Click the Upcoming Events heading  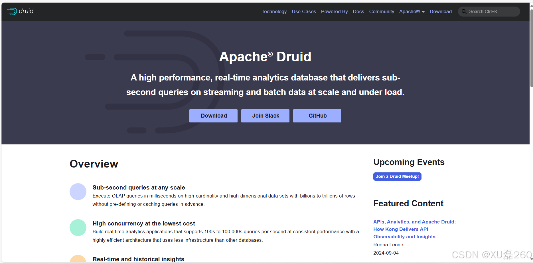point(409,162)
